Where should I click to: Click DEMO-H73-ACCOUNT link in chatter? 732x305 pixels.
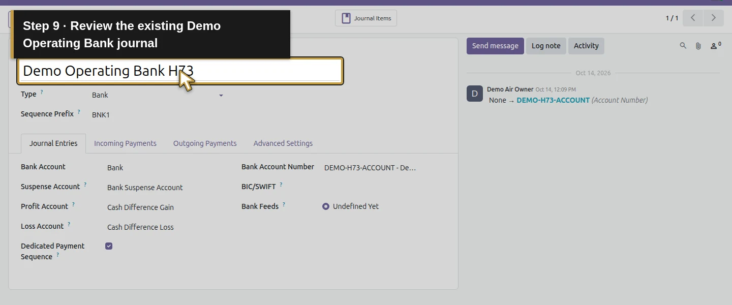[553, 100]
